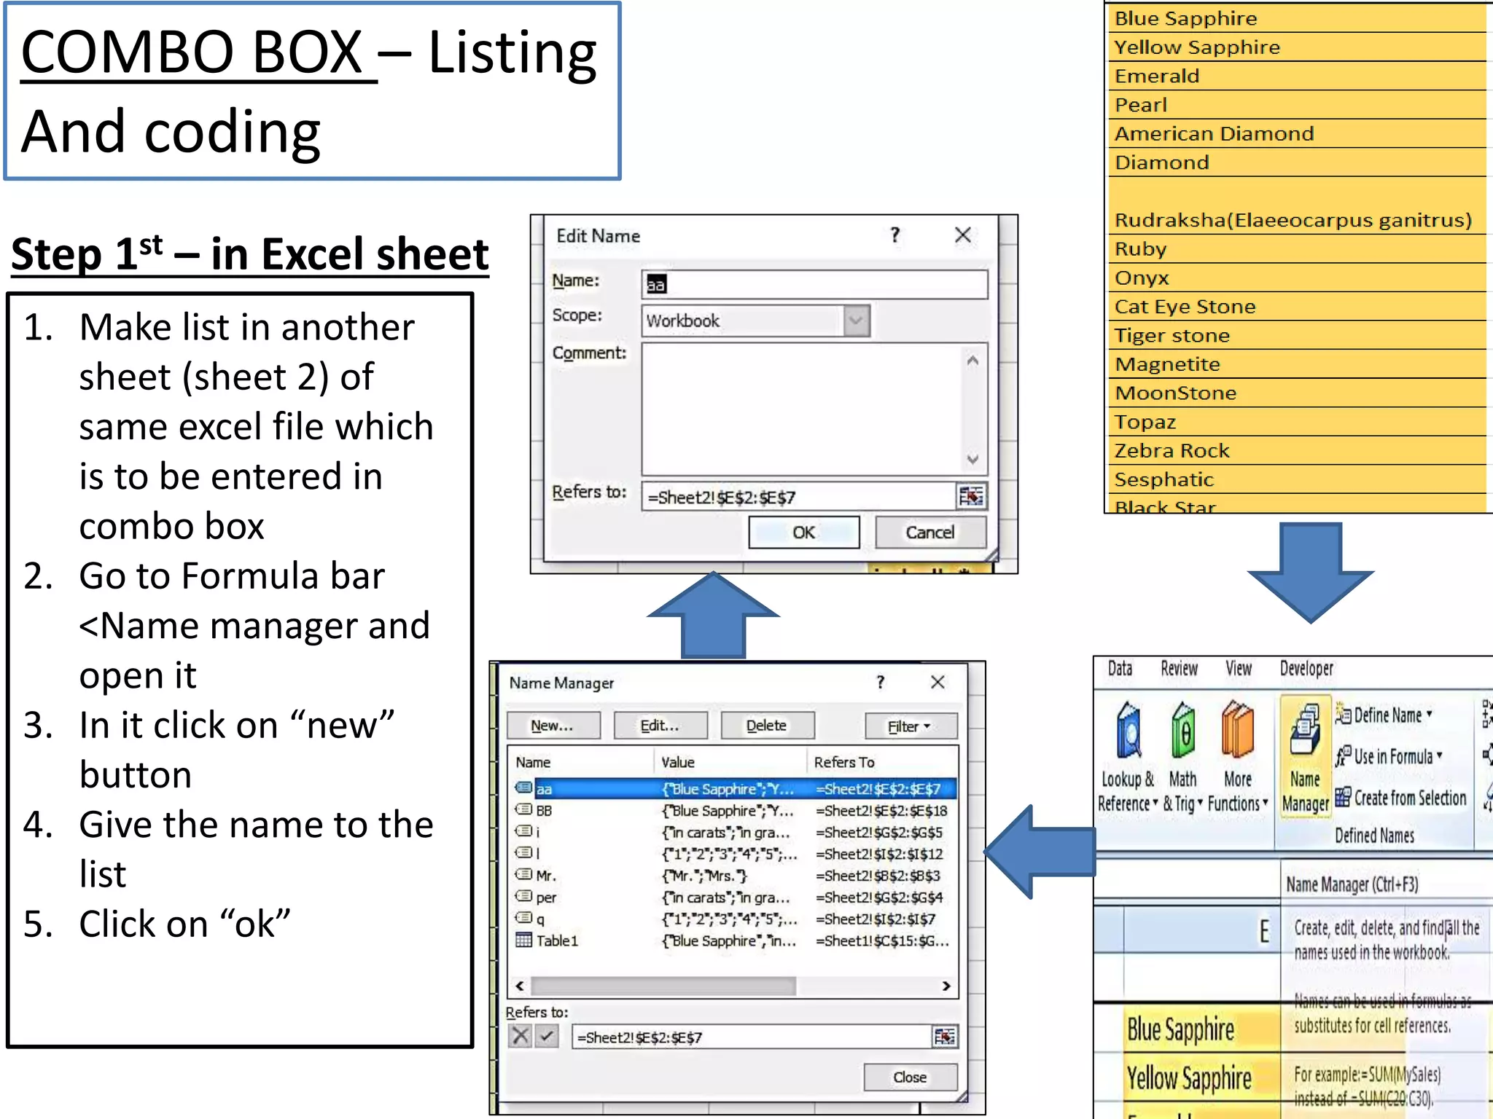Expand Math & Trig dropdown arrow
The width and height of the screenshot is (1493, 1119).
click(1200, 804)
